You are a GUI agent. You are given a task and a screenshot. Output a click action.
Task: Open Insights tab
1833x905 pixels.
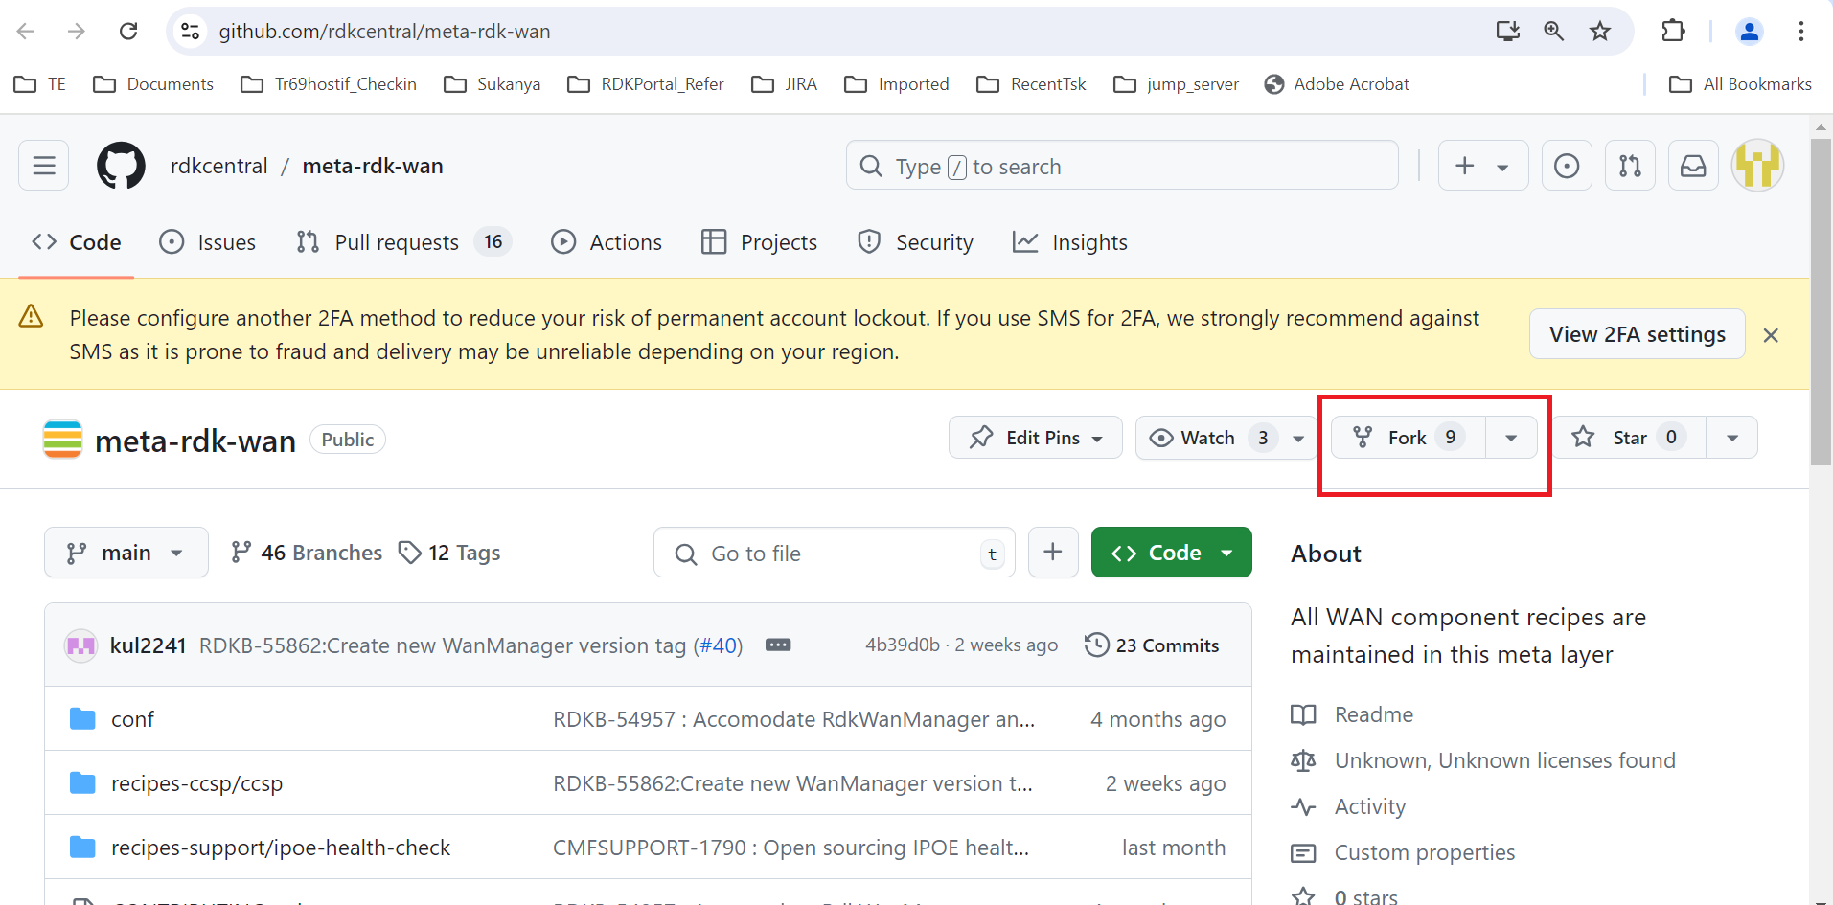(x=1070, y=242)
